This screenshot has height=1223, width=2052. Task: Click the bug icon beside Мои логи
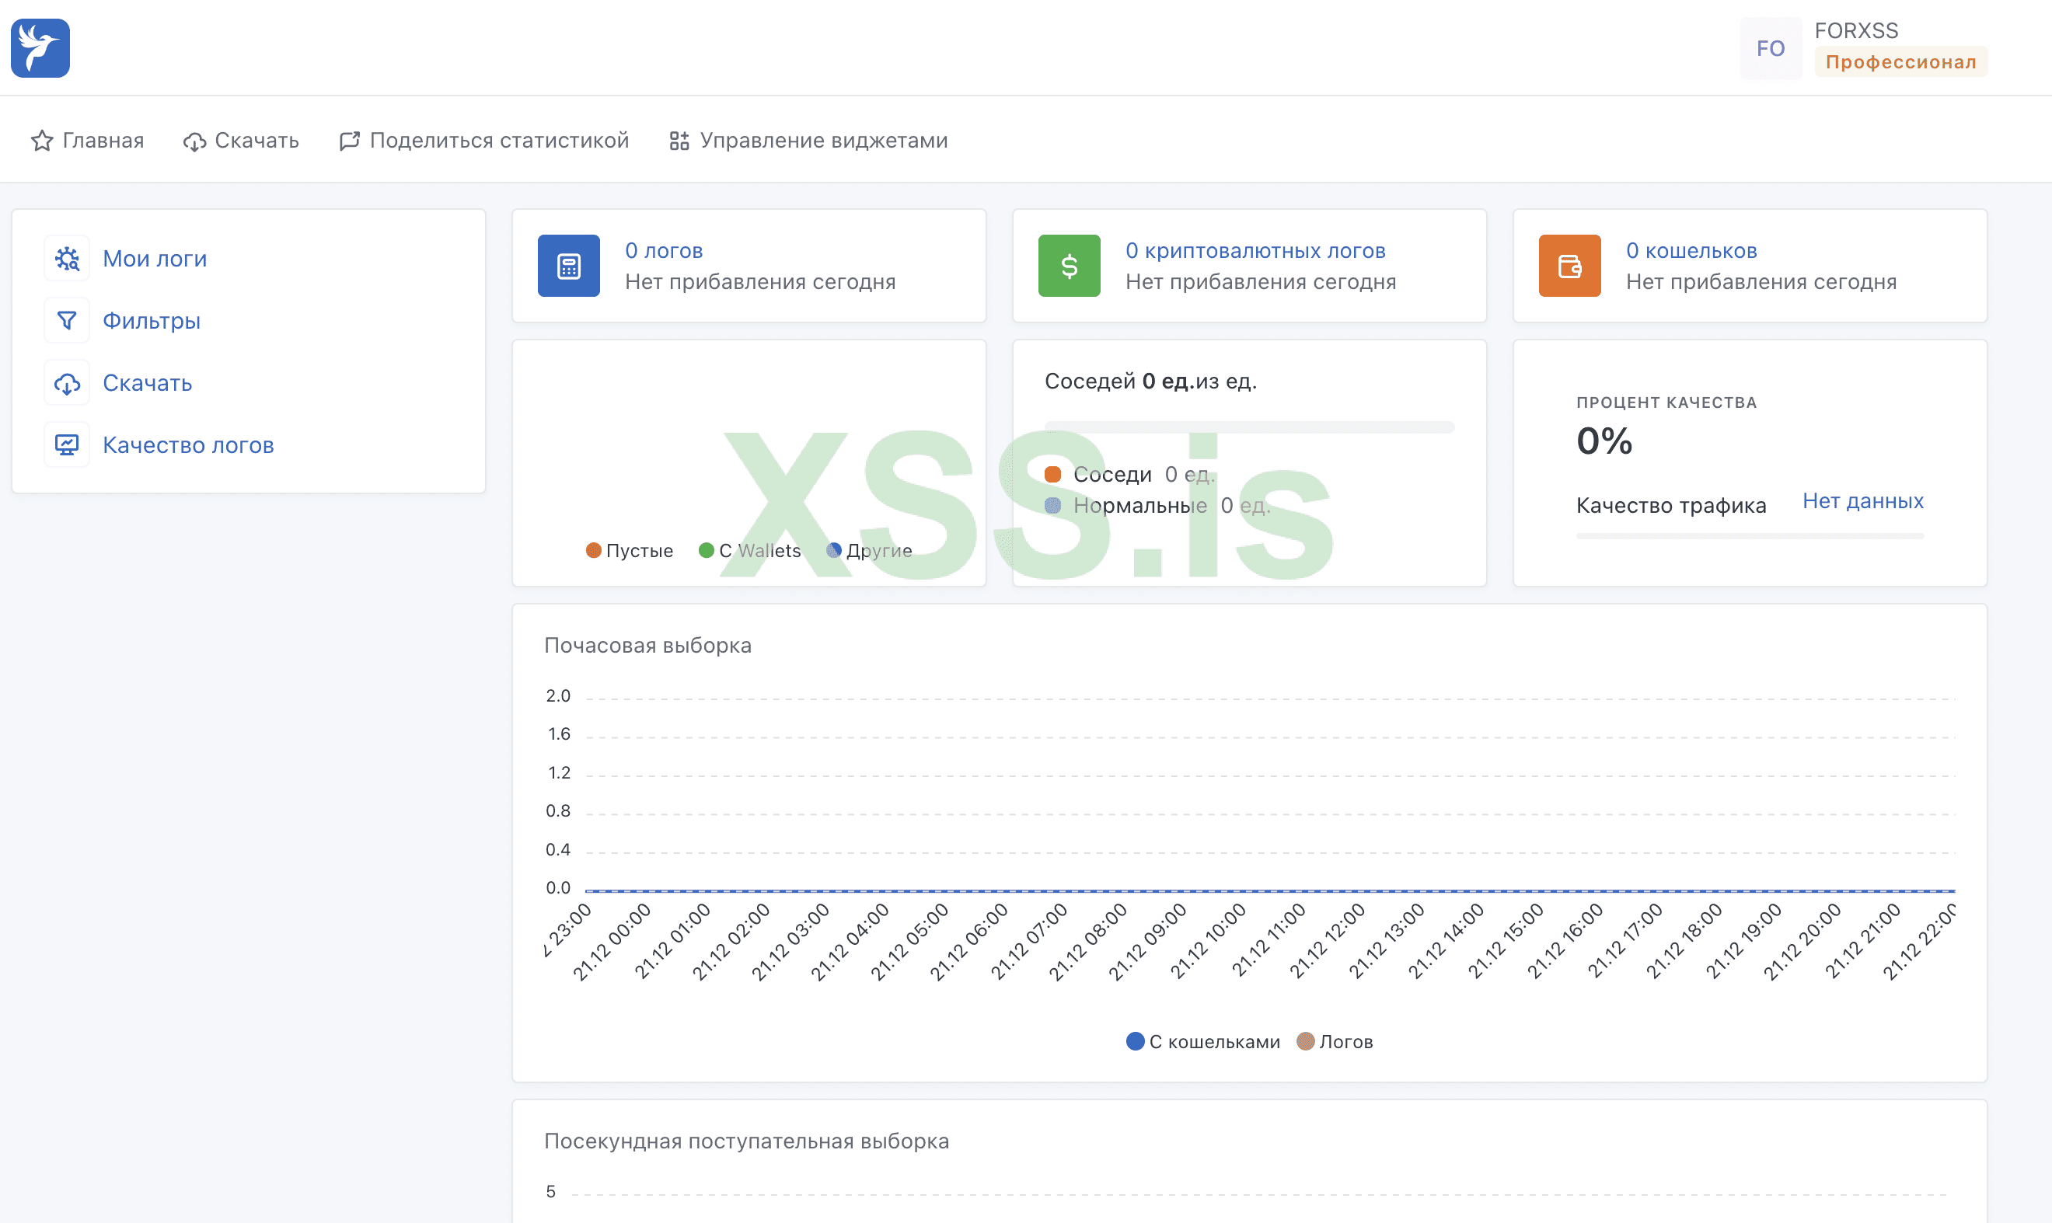(x=67, y=259)
